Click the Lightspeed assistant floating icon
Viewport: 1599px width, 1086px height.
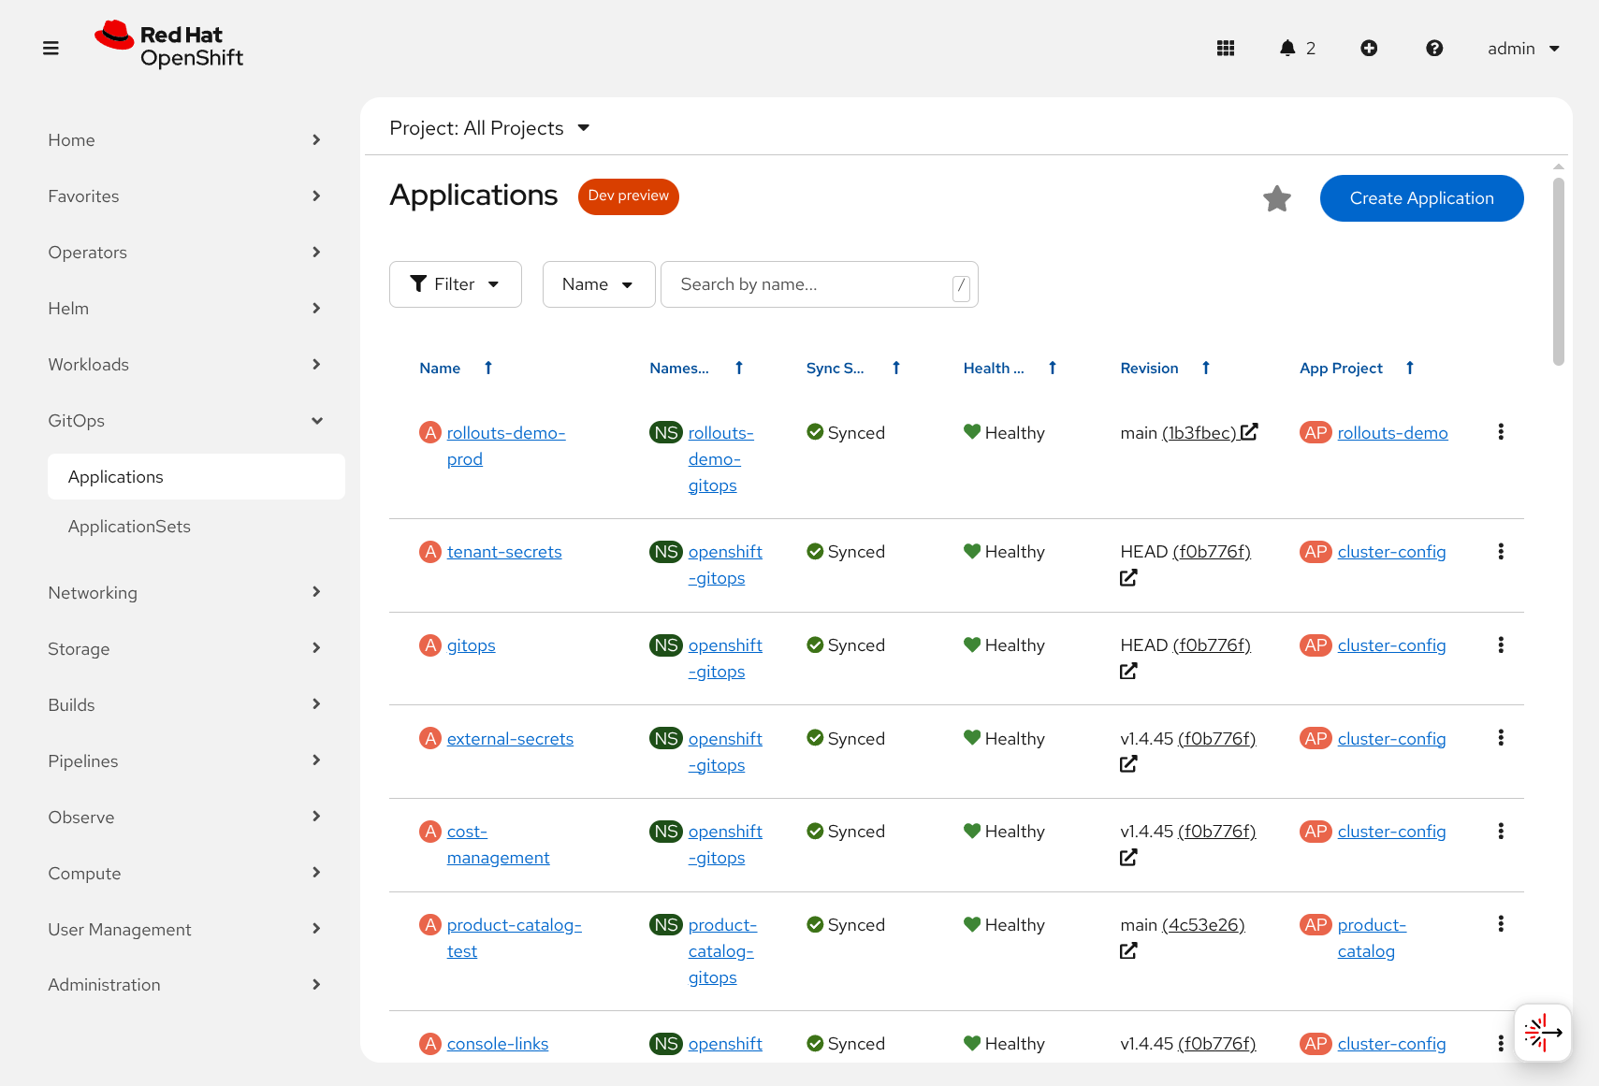pos(1542,1033)
